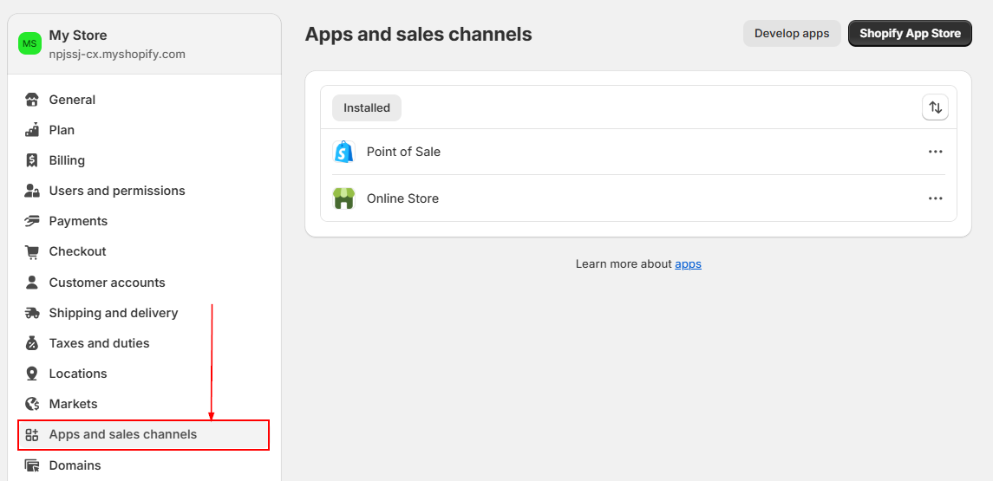Viewport: 993px width, 481px height.
Task: Click the Online Store app icon
Action: [343, 198]
